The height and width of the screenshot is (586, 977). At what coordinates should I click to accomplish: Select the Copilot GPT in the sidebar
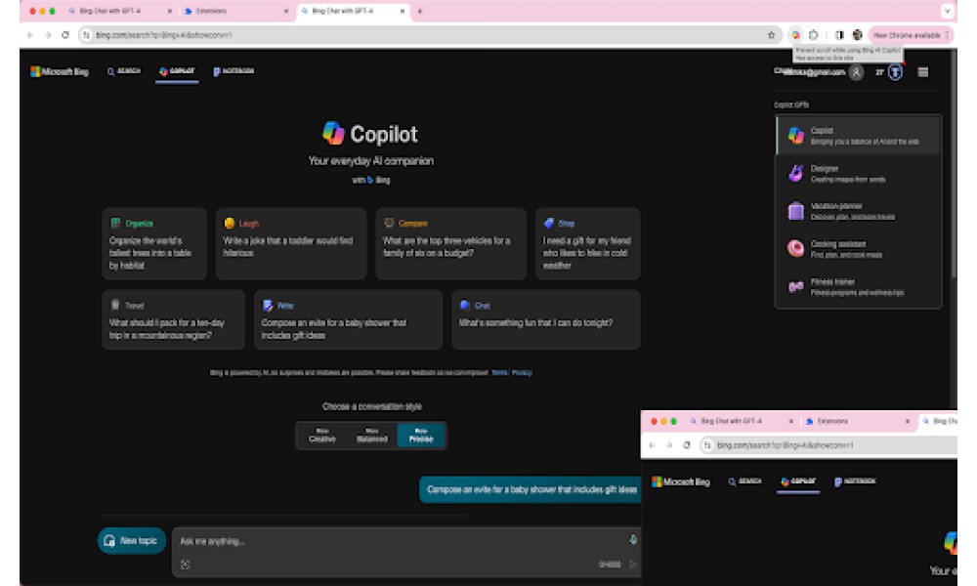[858, 135]
